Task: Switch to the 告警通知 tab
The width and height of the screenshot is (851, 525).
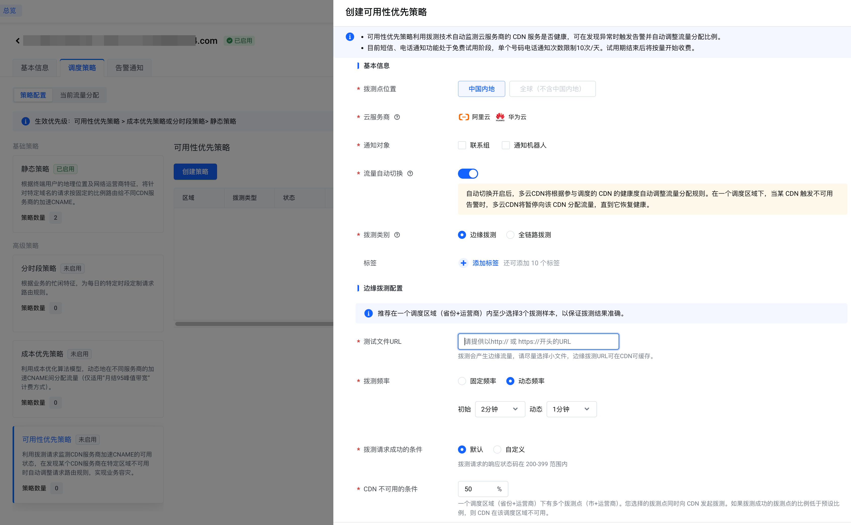Action: (129, 68)
